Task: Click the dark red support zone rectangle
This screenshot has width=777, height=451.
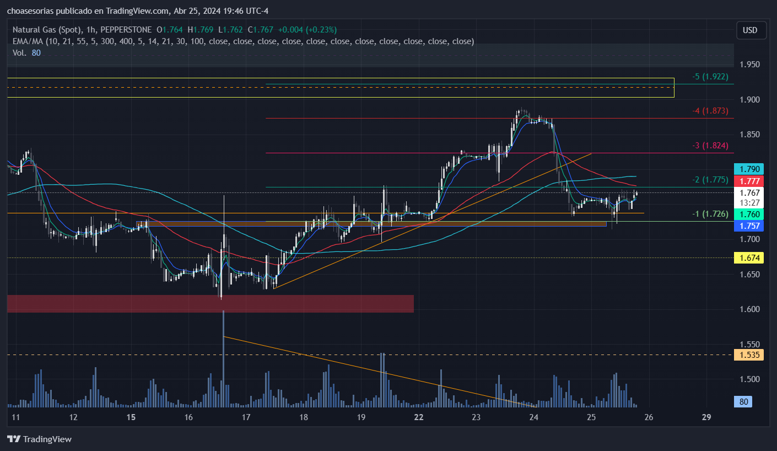Action: 210,304
